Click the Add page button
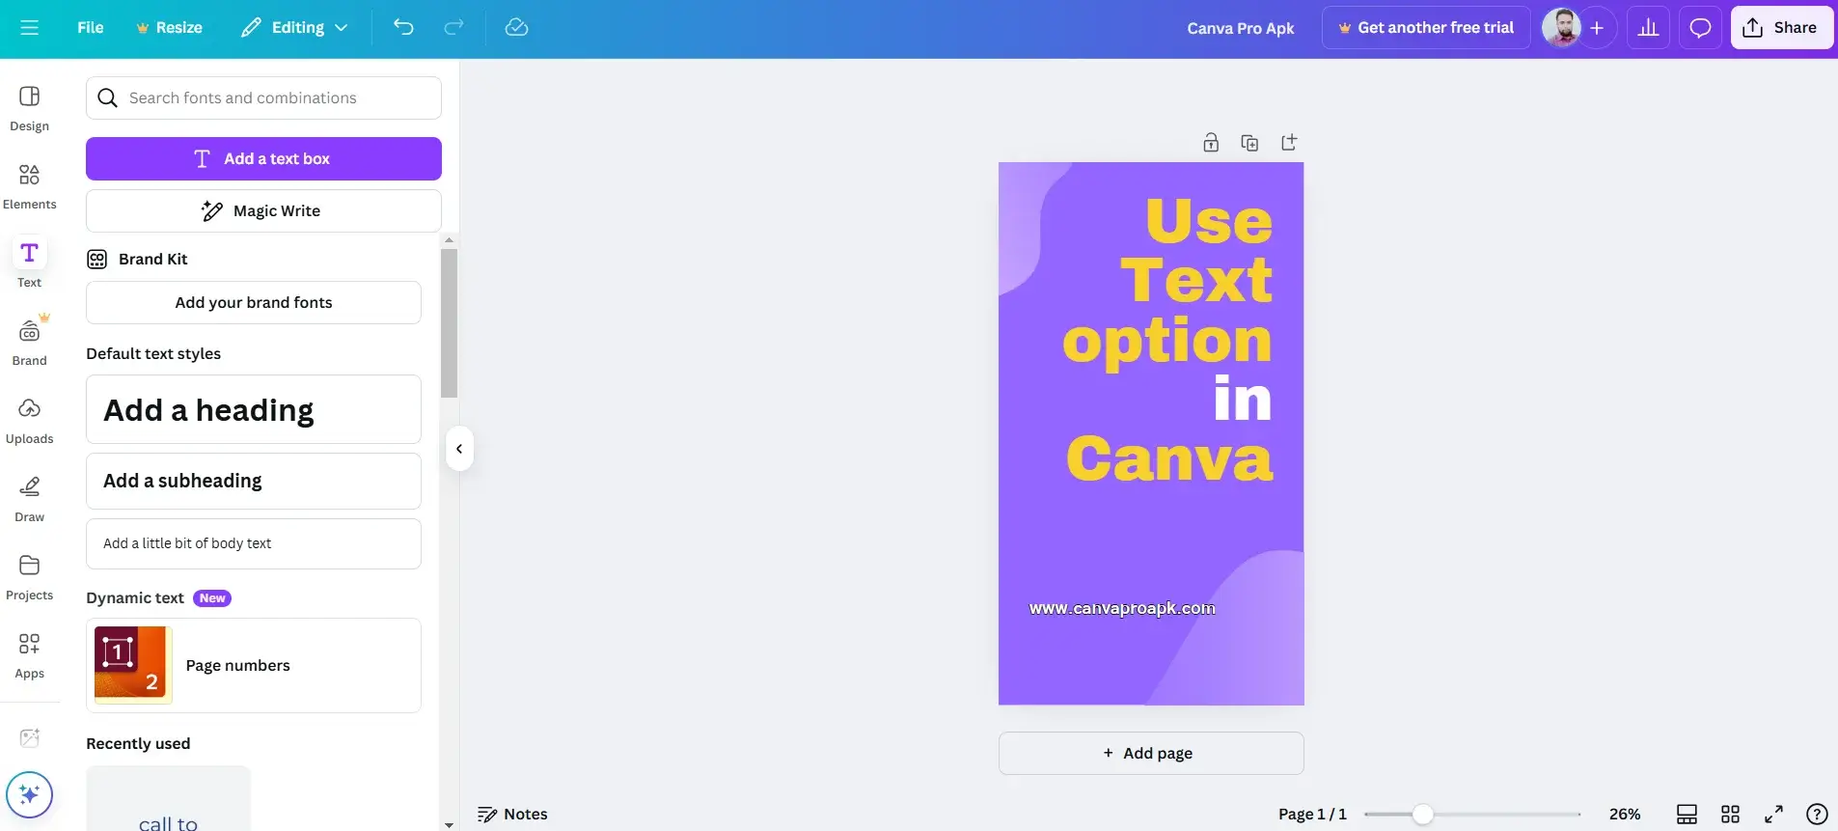Screen dimensions: 1838x831 (1151, 754)
